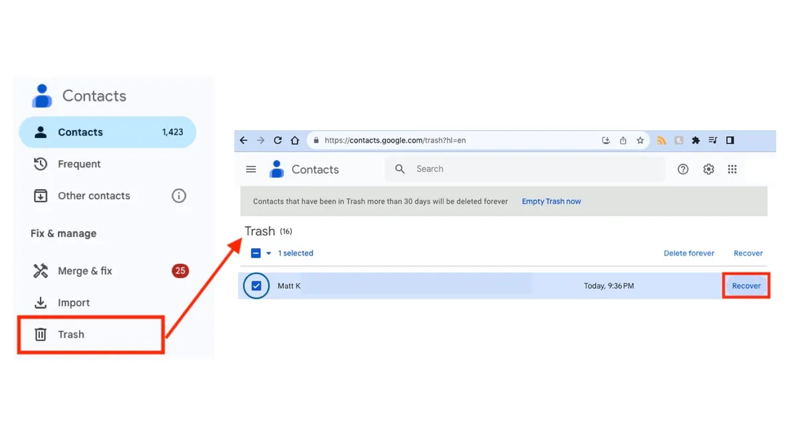The width and height of the screenshot is (798, 448).
Task: Open the gray extension icon beside RSS
Action: (679, 141)
